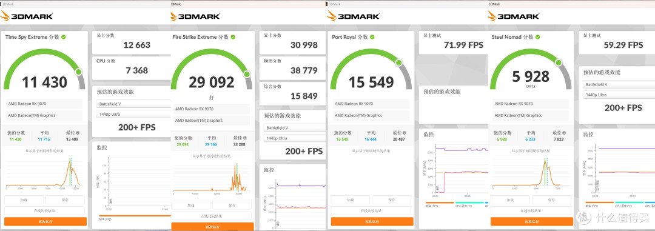
Task: Click orange 再次运行 button in Steel Nomad window
Action: [531, 221]
